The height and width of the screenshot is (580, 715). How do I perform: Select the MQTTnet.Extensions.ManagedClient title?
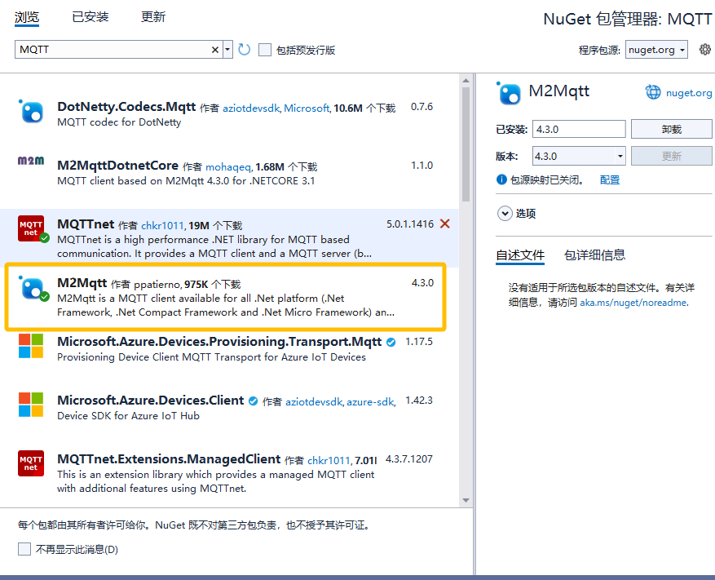tap(169, 459)
